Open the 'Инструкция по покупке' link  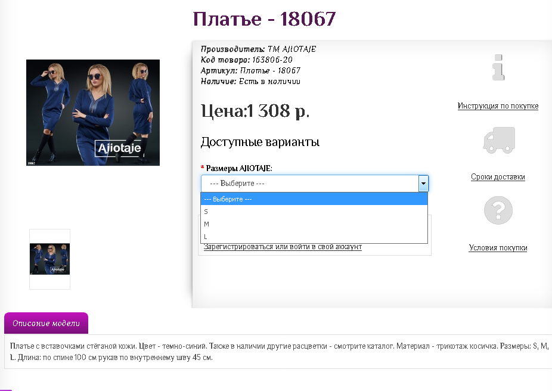[498, 106]
